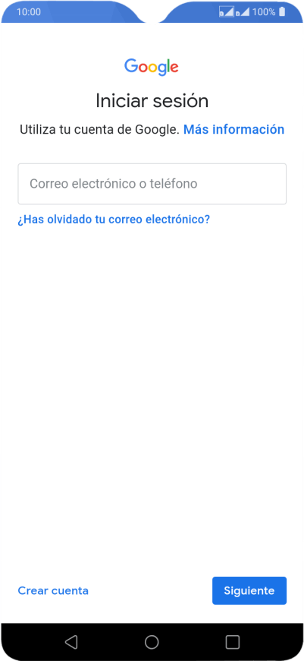The image size is (304, 661).
Task: Click the Siguiente button
Action: click(249, 590)
